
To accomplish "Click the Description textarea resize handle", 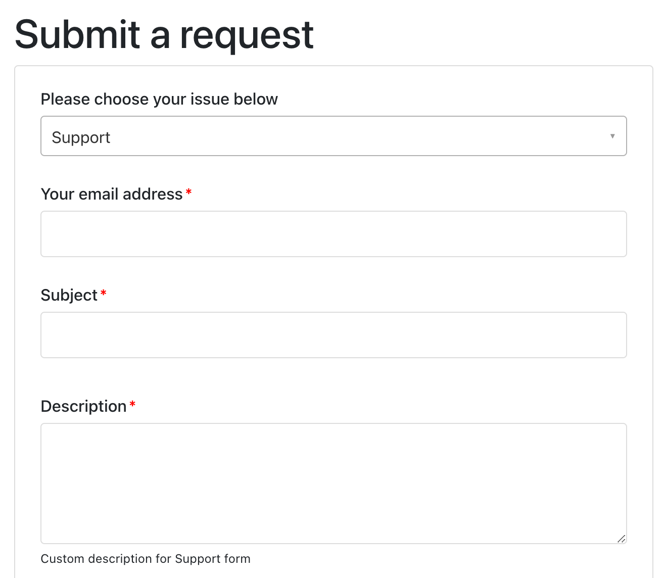I will point(621,539).
